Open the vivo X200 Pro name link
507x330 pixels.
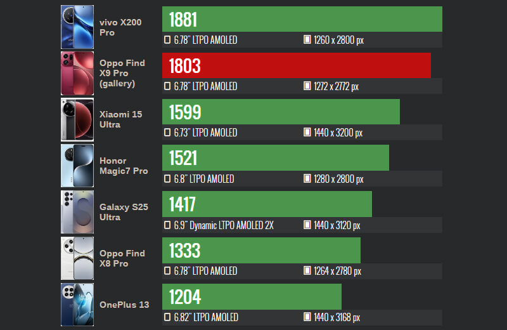point(120,27)
